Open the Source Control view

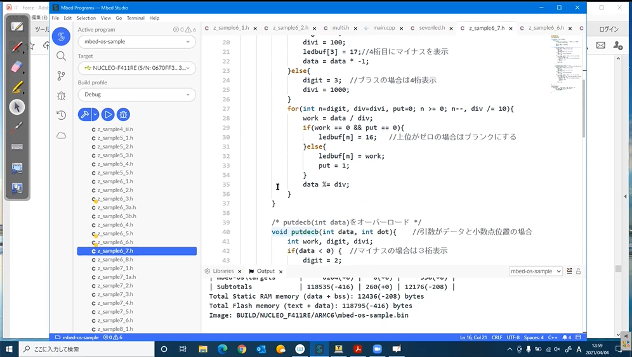[x=61, y=75]
